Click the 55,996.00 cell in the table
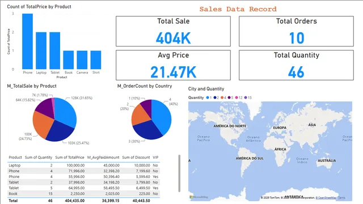This screenshot has height=204, width=363. point(77,177)
